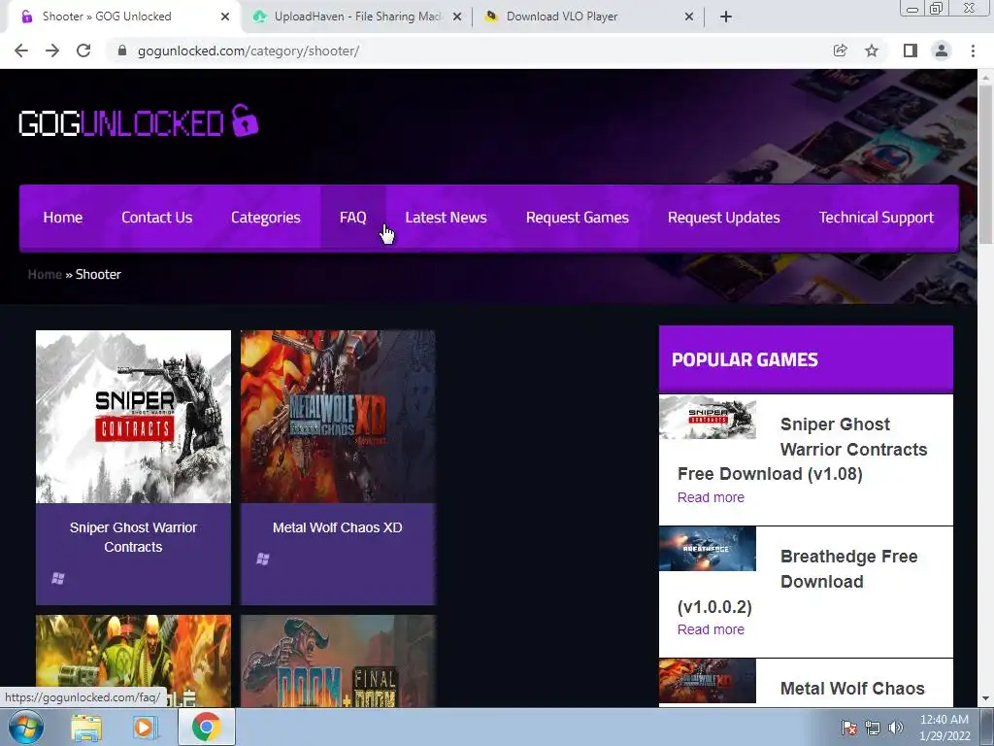This screenshot has width=994, height=746.
Task: Click the Sniper Contracts cover image
Action: pos(133,416)
